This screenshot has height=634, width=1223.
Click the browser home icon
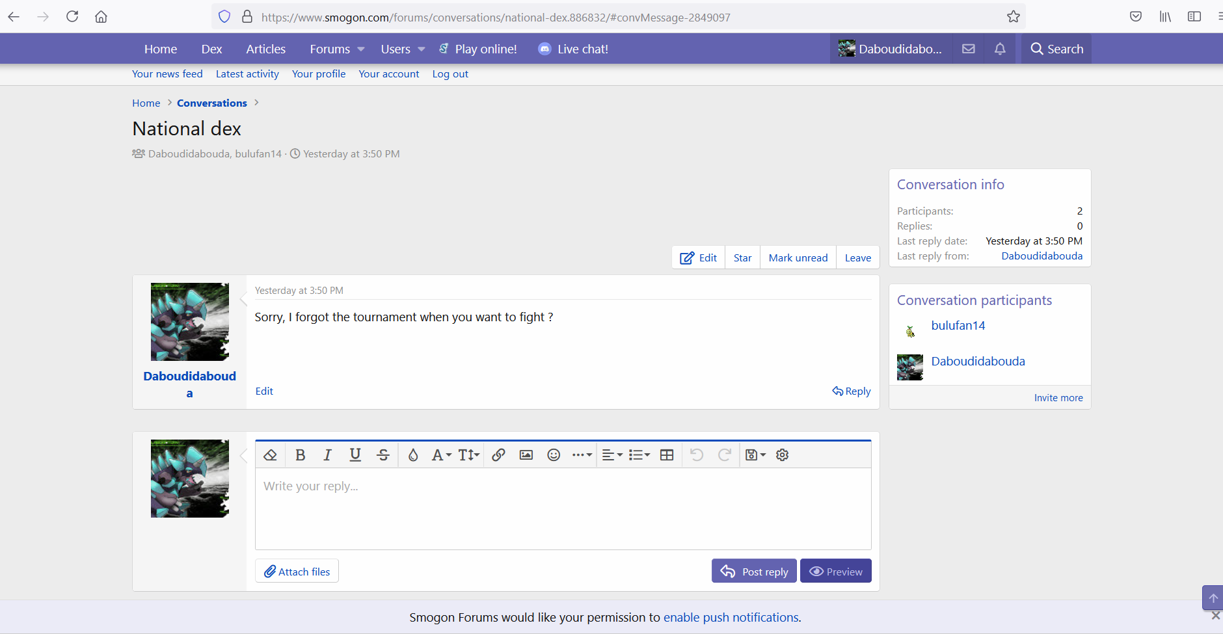coord(101,17)
